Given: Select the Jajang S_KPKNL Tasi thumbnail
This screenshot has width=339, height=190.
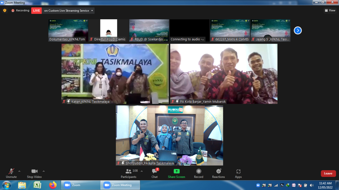Looking at the screenshot, I should pos(270,30).
